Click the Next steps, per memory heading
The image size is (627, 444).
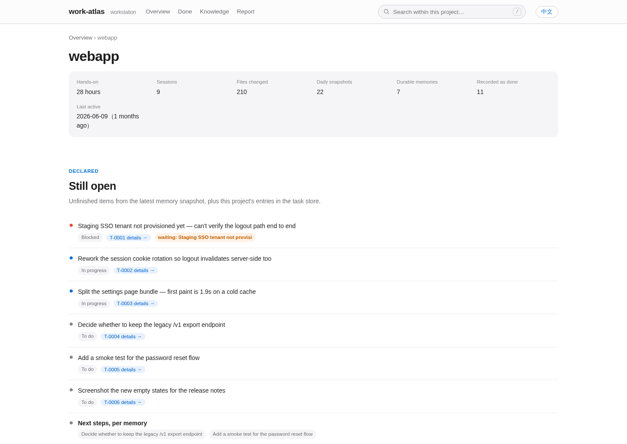click(112, 423)
